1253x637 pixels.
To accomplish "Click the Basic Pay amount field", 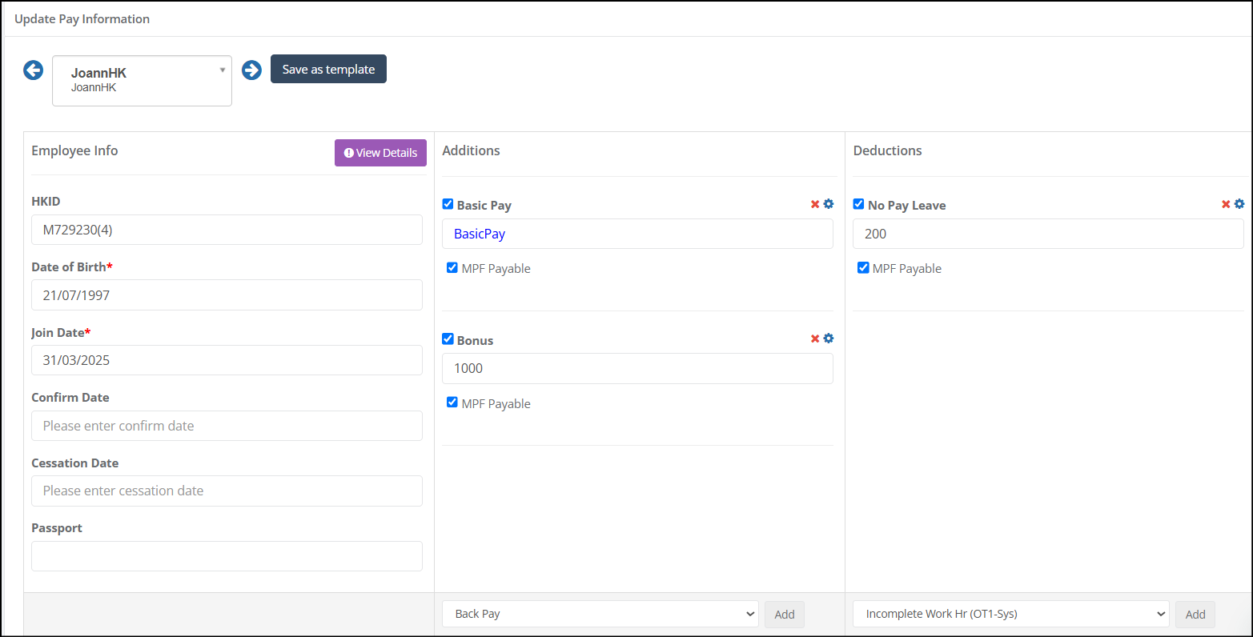I will pos(637,234).
